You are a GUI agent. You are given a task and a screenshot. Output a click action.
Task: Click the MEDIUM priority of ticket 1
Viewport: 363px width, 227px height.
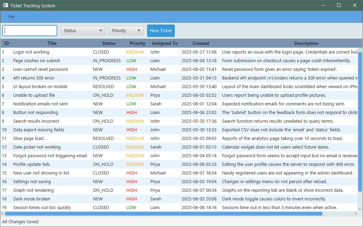coord(135,52)
